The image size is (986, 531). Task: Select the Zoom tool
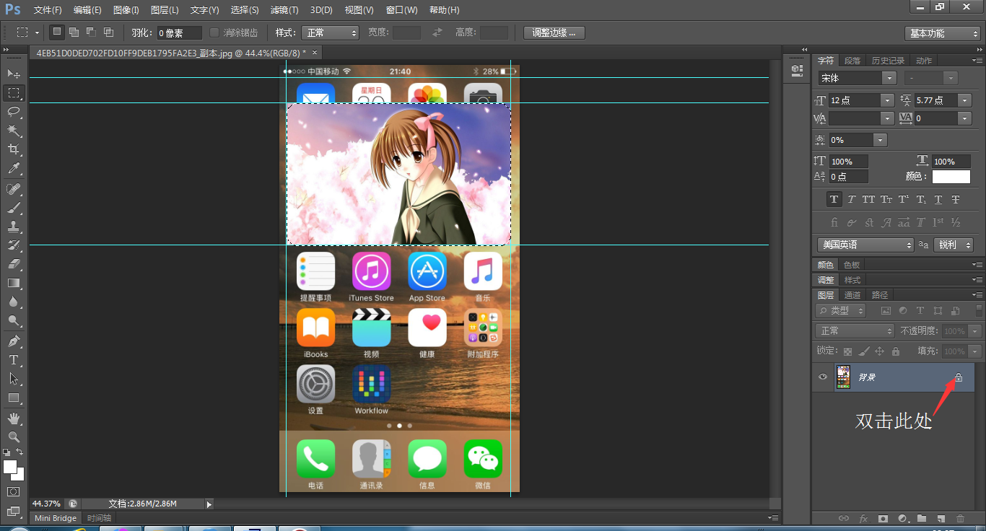pyautogui.click(x=14, y=437)
